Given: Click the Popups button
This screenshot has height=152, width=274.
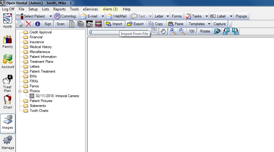Looking at the screenshot, I should (x=241, y=16).
